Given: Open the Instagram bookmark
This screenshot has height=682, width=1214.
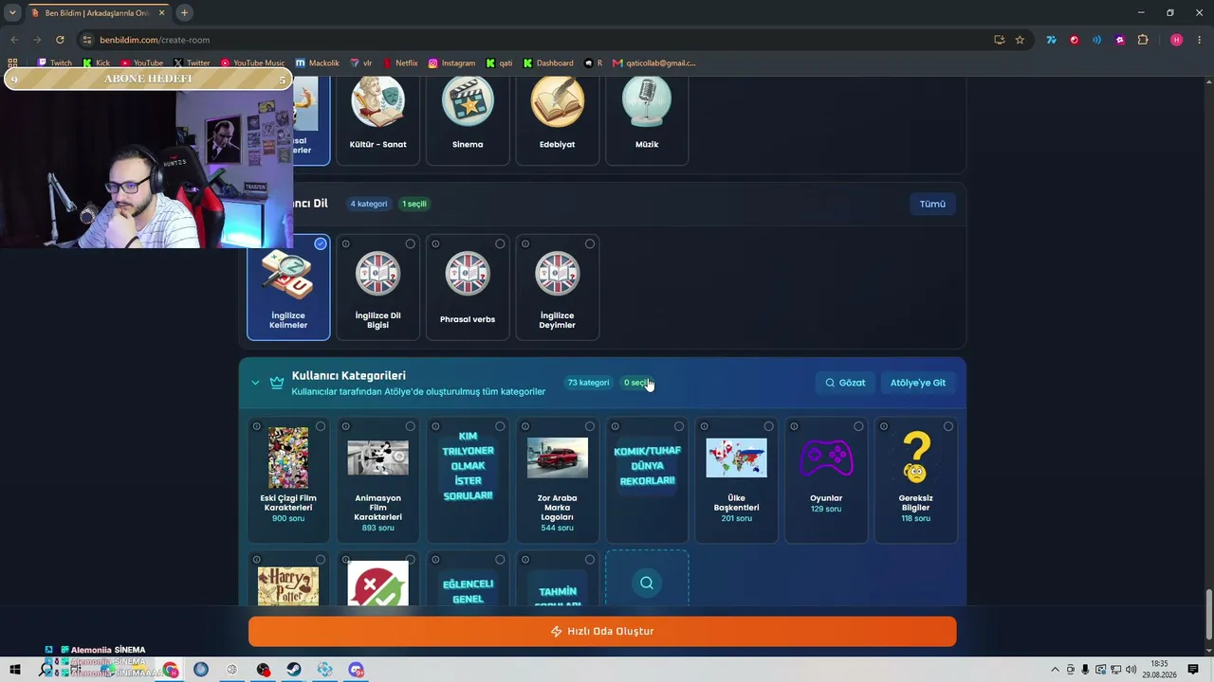Looking at the screenshot, I should [451, 63].
